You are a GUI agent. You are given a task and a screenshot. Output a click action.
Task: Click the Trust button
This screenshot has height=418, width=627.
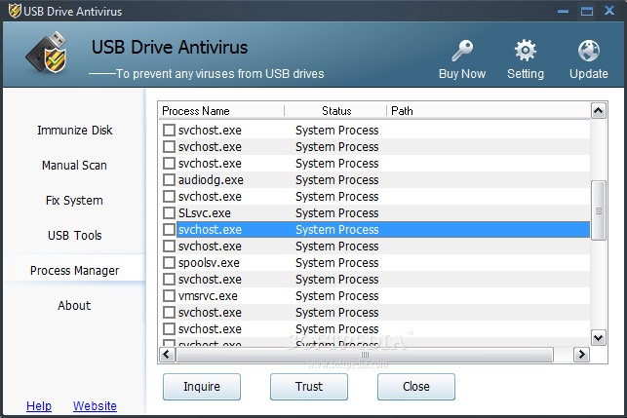309,387
